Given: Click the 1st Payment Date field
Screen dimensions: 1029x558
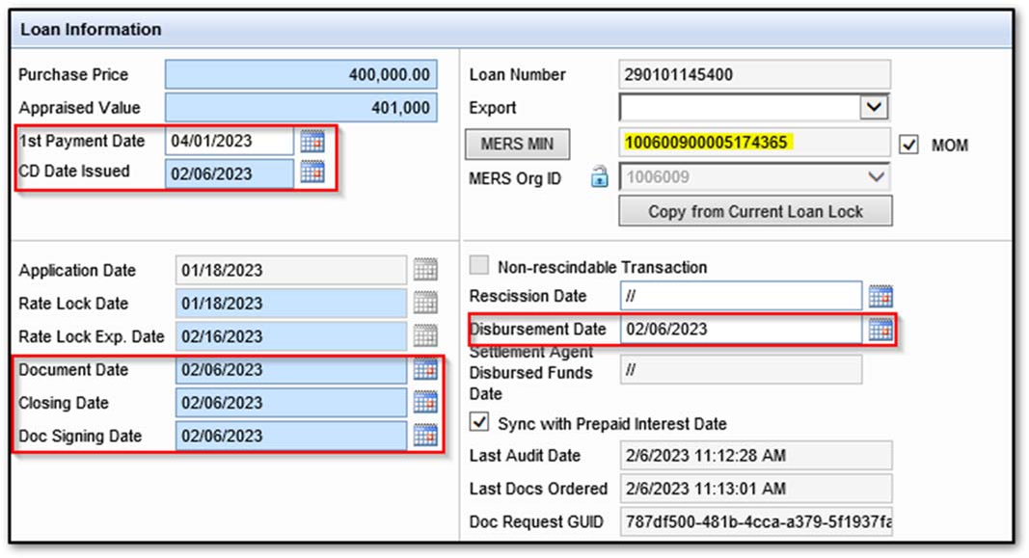Looking at the screenshot, I should tap(229, 141).
